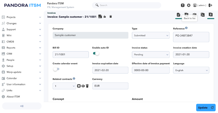Toggle the Enable auto ID switch
The width and height of the screenshot is (218, 113).
click(x=96, y=53)
